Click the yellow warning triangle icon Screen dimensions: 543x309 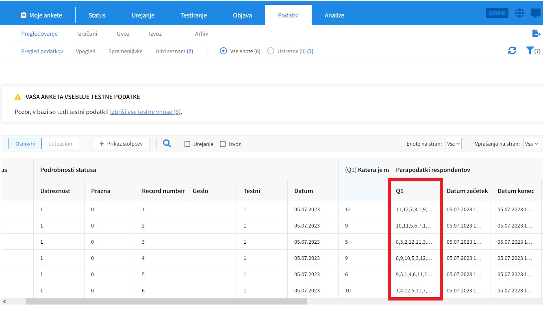click(17, 97)
